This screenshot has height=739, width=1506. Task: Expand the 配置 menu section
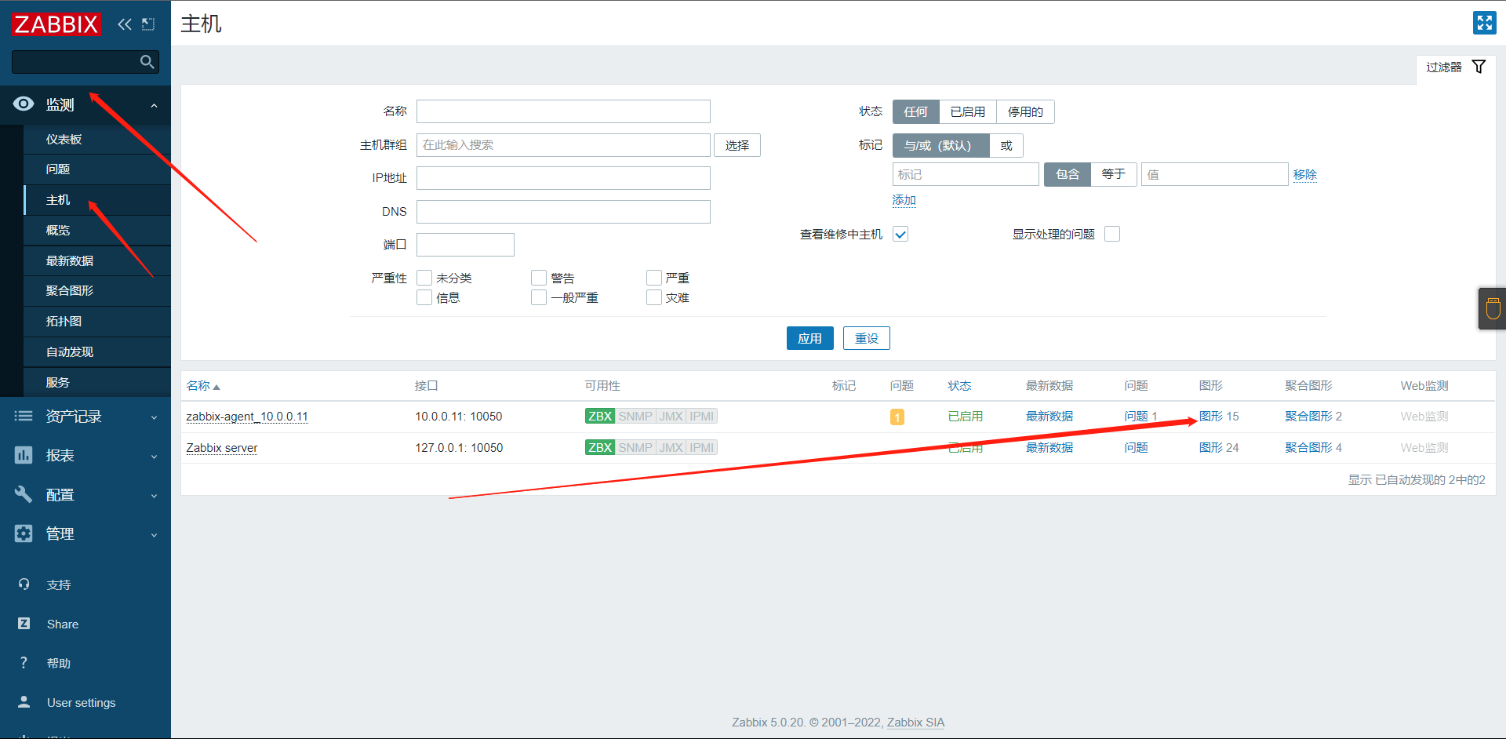[85, 494]
